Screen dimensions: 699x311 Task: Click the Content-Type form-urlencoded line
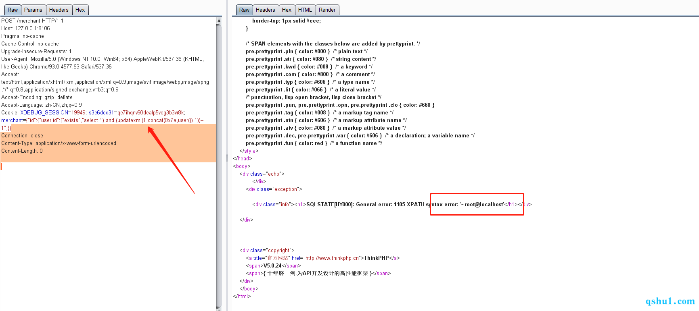[59, 143]
